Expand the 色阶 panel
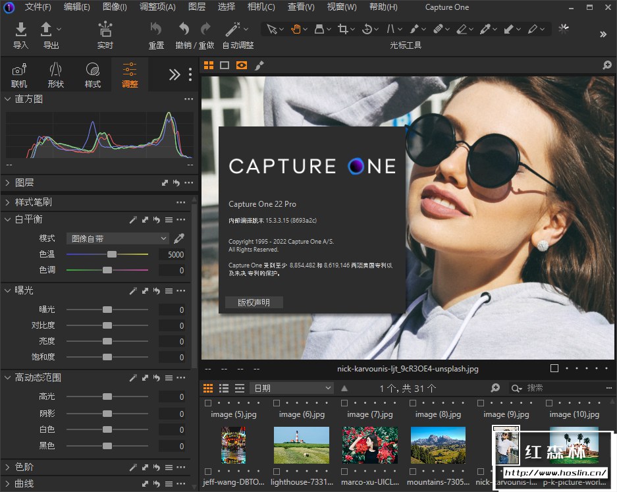The height and width of the screenshot is (492, 617). coord(7,467)
